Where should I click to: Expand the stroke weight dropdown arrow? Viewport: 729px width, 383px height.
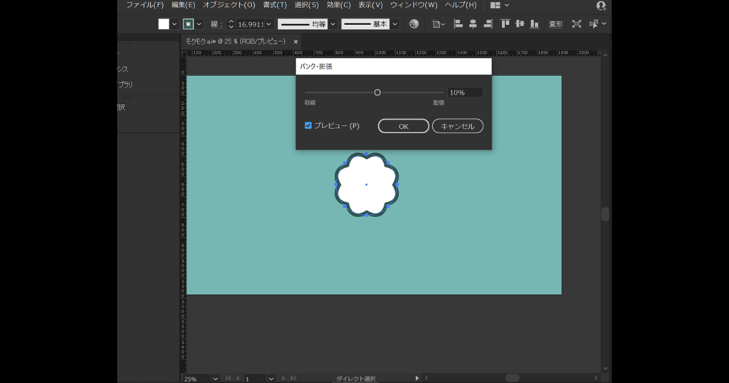[x=268, y=24]
